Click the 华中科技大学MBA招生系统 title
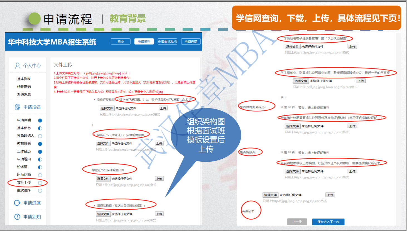 52,42
